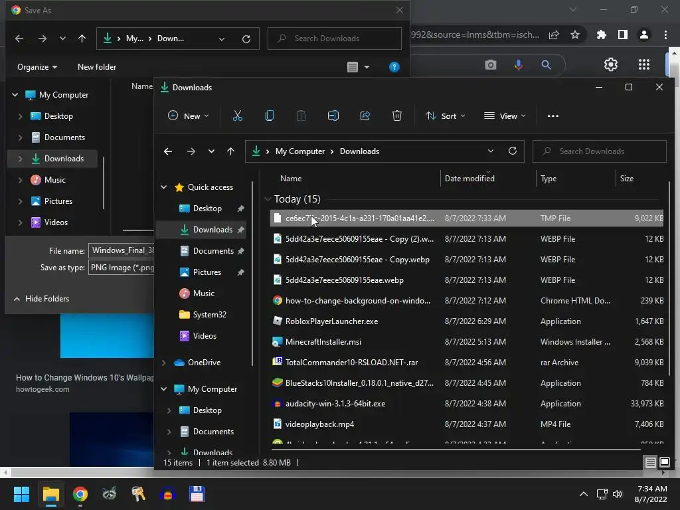This screenshot has height=510, width=680.
Task: Open Google apps grid icon
Action: (x=644, y=64)
